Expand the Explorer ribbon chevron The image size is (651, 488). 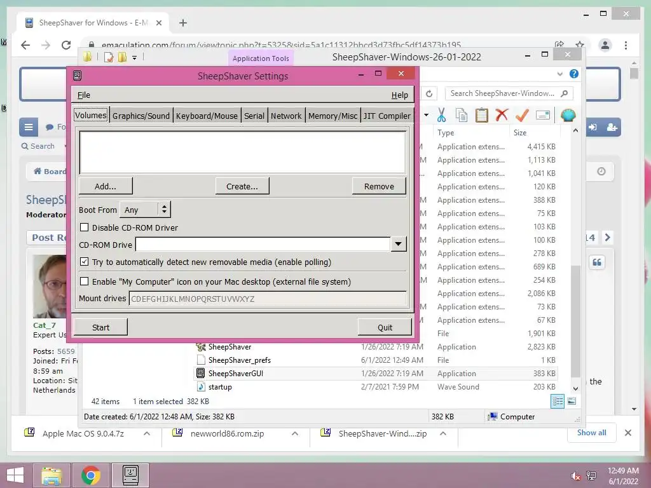[x=559, y=74]
